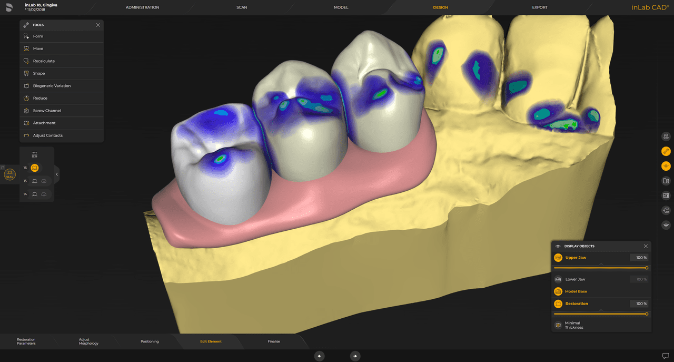Click the orange pencil icon in right sidebar
Viewport: 674px width, 362px height.
[665, 151]
